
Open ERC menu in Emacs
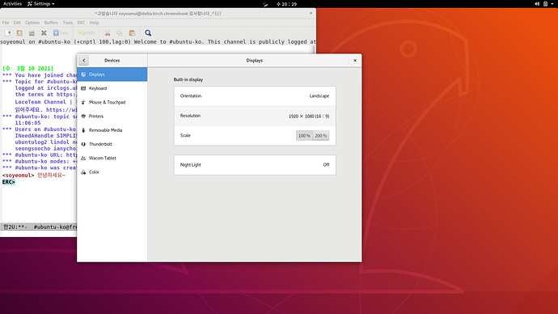(81, 23)
